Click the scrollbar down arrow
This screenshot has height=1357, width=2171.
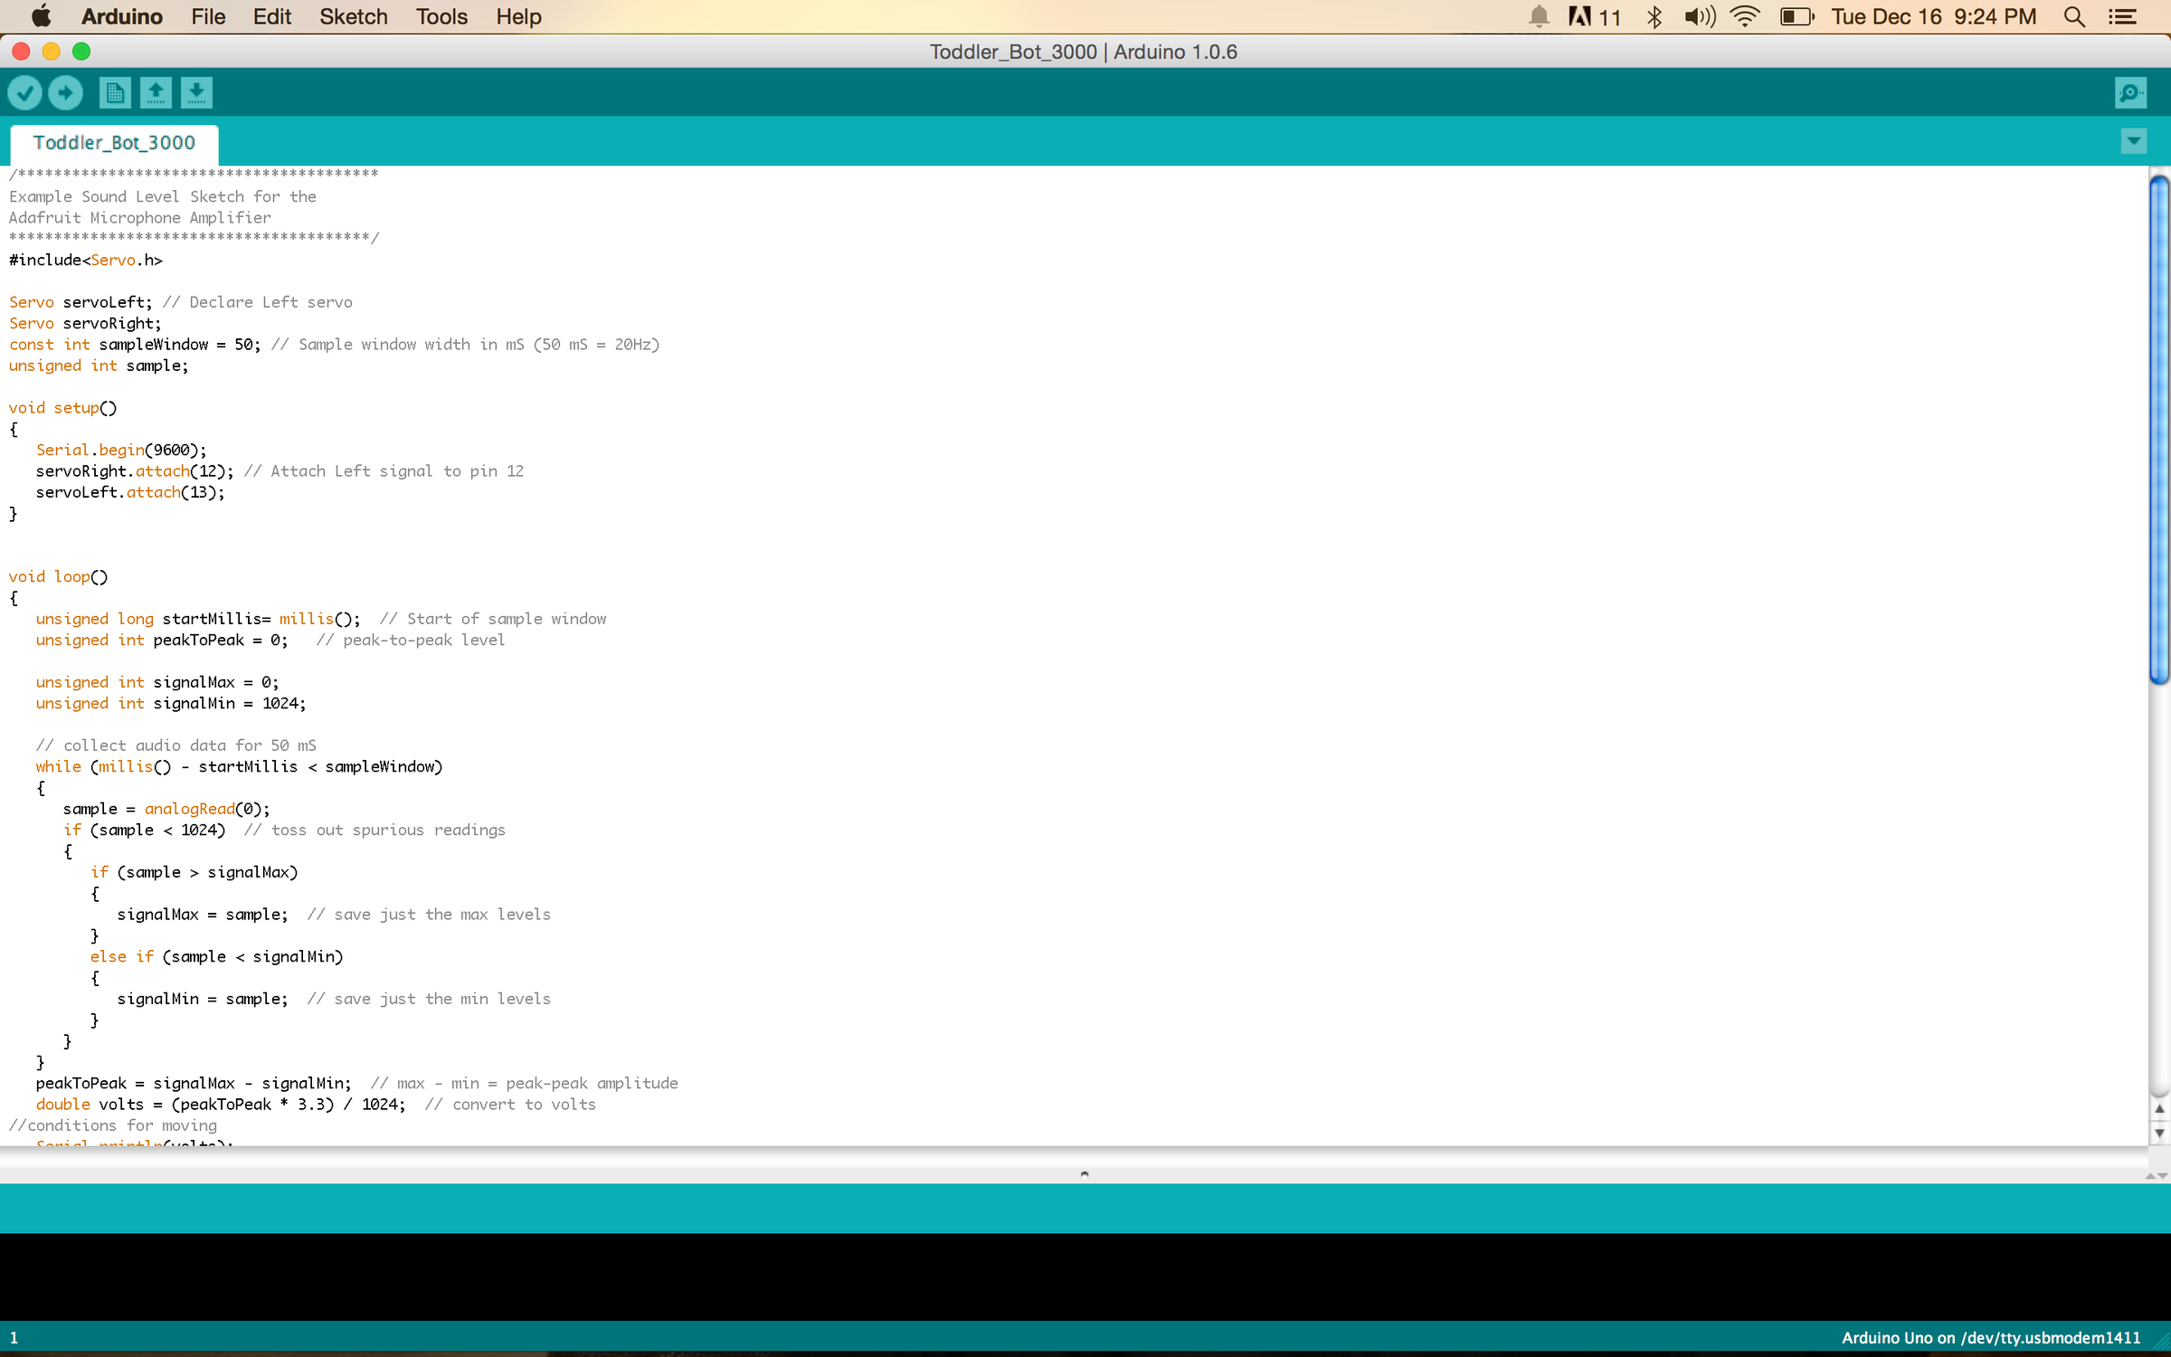[x=2159, y=1133]
